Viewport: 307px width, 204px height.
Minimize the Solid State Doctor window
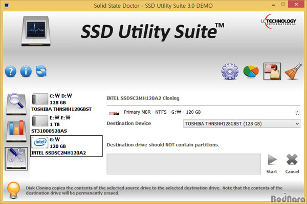pos(274,5)
